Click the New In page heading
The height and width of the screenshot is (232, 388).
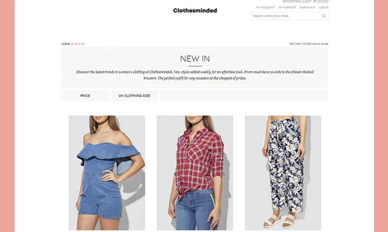(x=195, y=58)
